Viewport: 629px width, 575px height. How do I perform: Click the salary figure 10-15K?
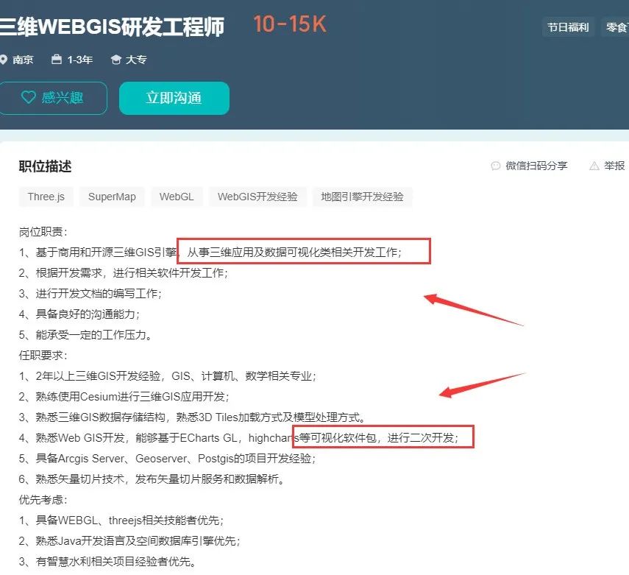(288, 24)
